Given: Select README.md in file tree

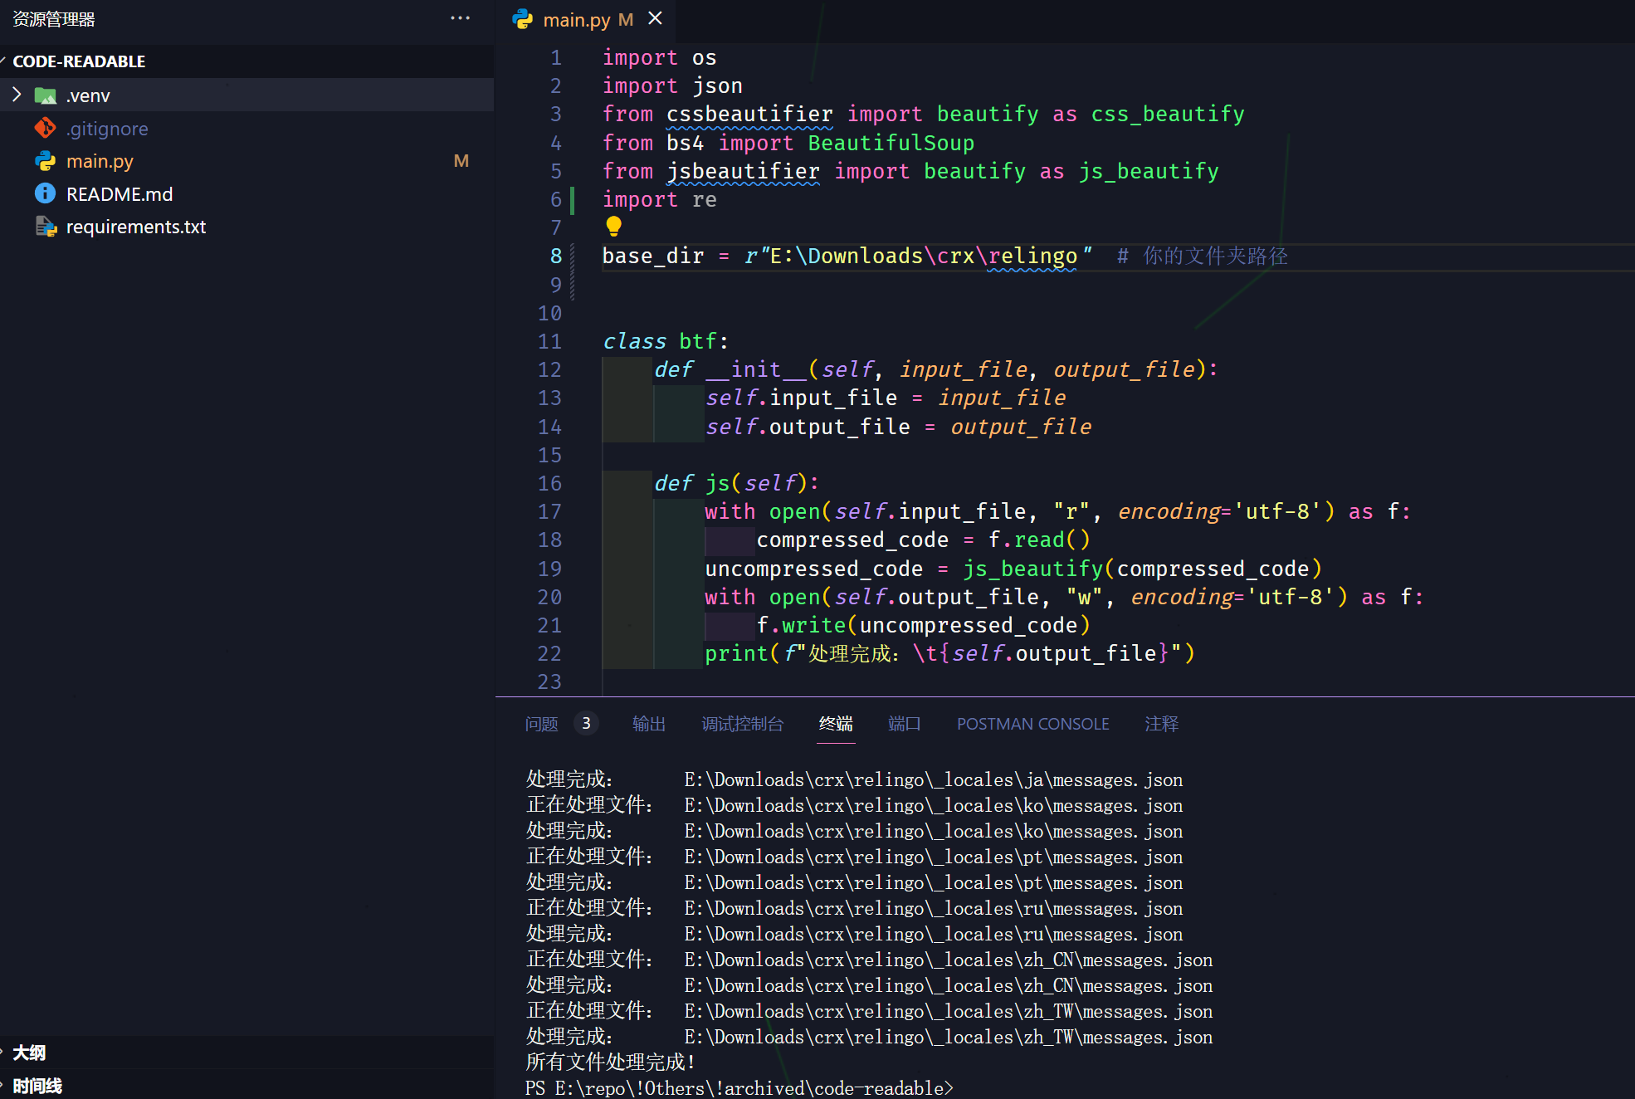Looking at the screenshot, I should tap(120, 194).
